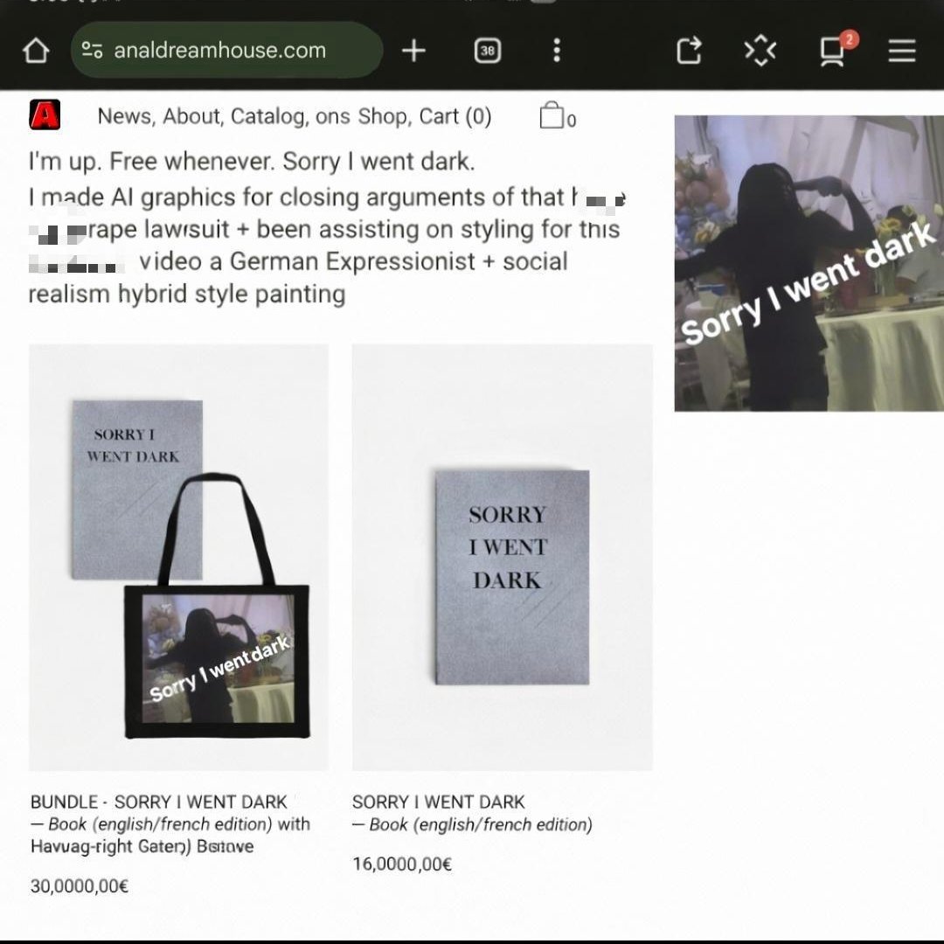Viewport: 944px width, 944px height.
Task: Click the BUNDLE - SORRY I WENT DARK title
Action: pos(159,802)
